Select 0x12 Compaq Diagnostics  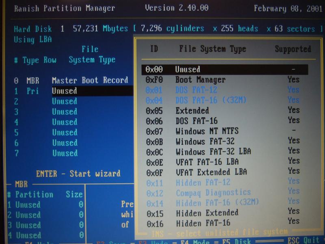223,192
